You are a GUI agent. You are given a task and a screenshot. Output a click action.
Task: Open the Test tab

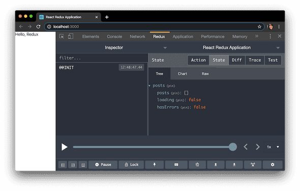click(273, 60)
